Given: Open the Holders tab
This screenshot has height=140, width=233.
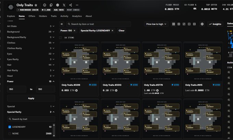Looking at the screenshot, I should click(43, 16).
